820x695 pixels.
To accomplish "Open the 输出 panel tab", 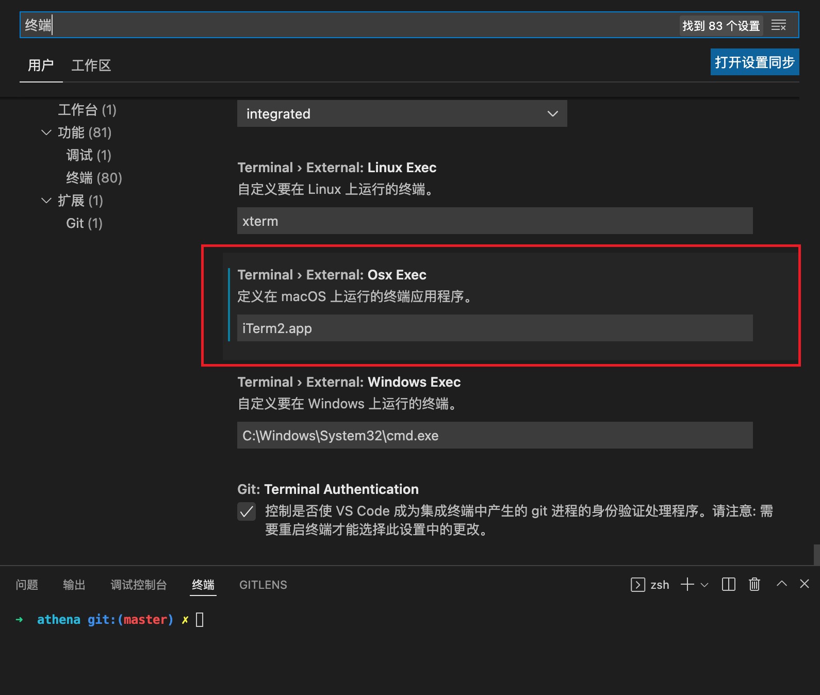I will tap(74, 585).
